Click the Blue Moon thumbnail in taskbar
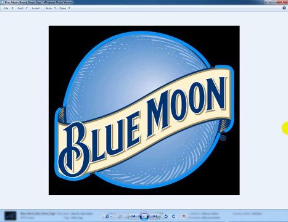This screenshot has height=222, width=288. click(x=10, y=216)
